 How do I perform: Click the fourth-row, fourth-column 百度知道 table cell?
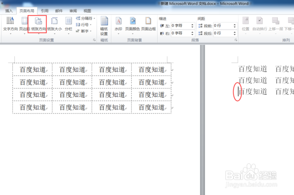pyautogui.click(x=151, y=108)
